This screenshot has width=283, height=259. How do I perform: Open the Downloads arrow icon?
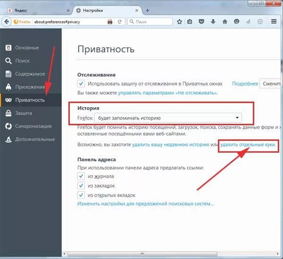(213, 22)
